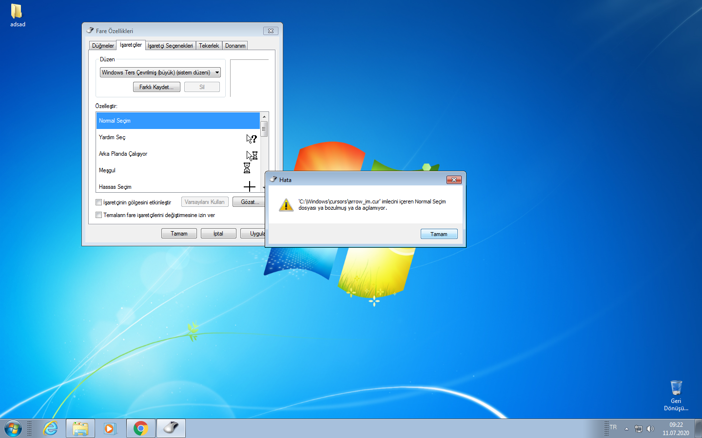Click the mouse icon in Hata title bar
702x438 pixels.
tap(273, 180)
